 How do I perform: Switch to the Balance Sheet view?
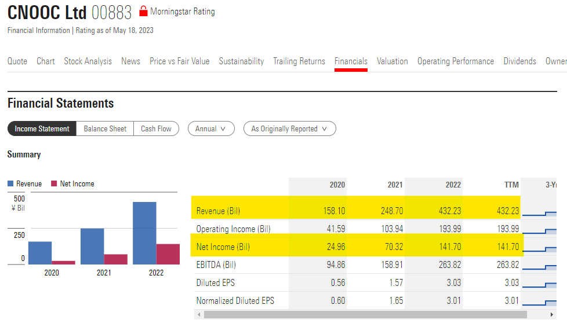click(105, 128)
